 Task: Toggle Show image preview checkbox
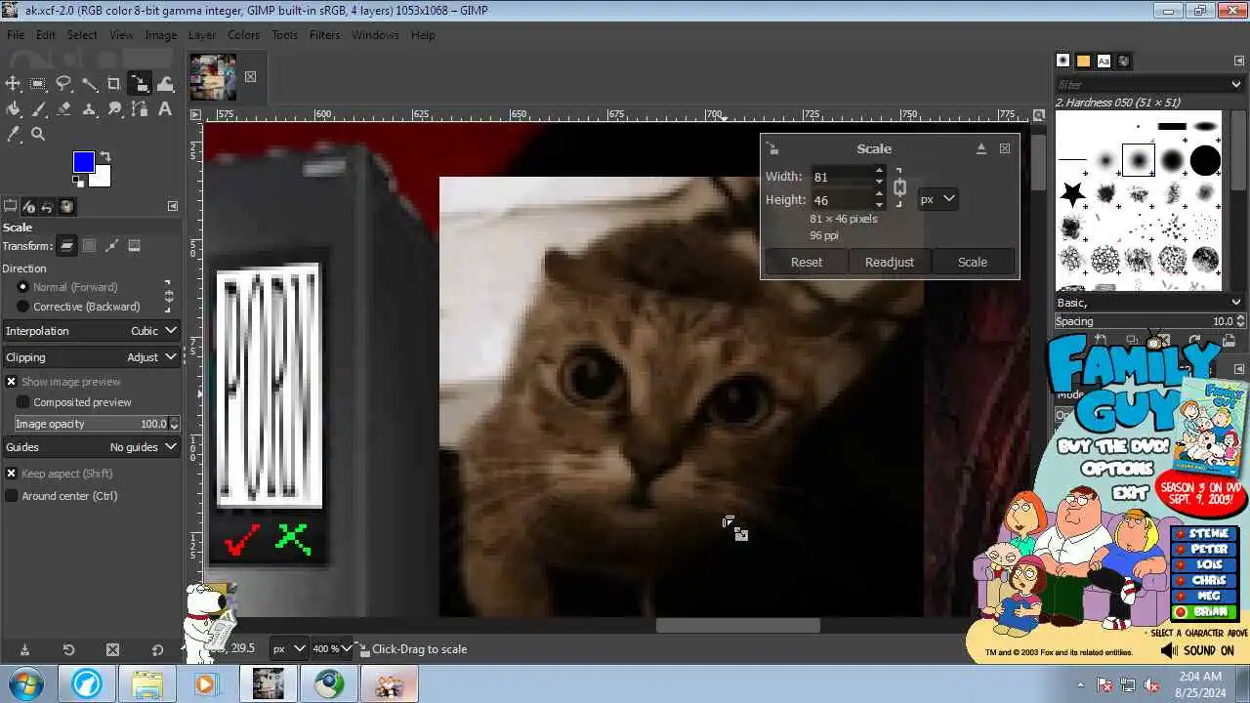tap(12, 382)
